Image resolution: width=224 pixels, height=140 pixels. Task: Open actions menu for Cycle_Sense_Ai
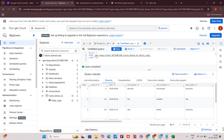[77, 96]
